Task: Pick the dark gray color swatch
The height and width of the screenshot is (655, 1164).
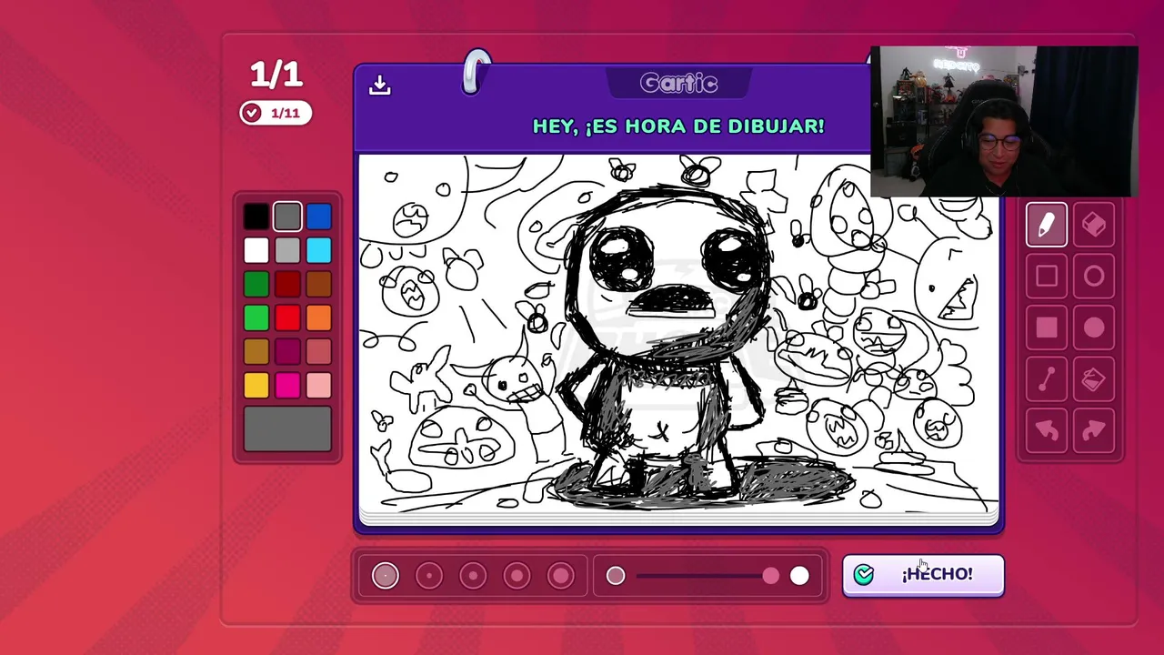Action: 287,217
